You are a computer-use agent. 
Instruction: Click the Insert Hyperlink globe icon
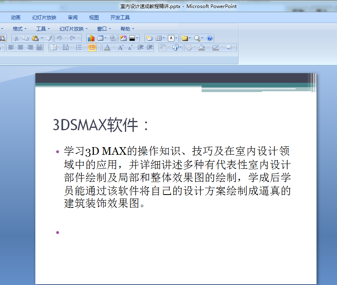tap(113, 38)
